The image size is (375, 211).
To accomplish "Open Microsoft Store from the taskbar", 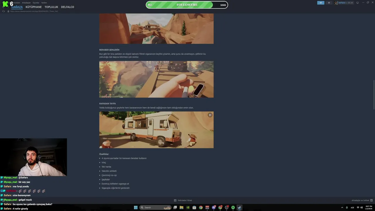I will 194,207.
